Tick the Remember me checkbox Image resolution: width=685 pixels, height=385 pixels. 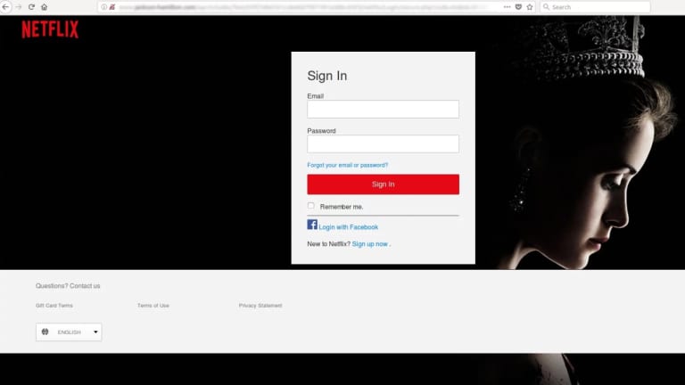310,206
